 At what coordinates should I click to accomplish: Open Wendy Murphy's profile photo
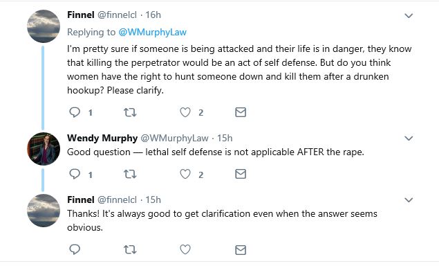(x=44, y=149)
